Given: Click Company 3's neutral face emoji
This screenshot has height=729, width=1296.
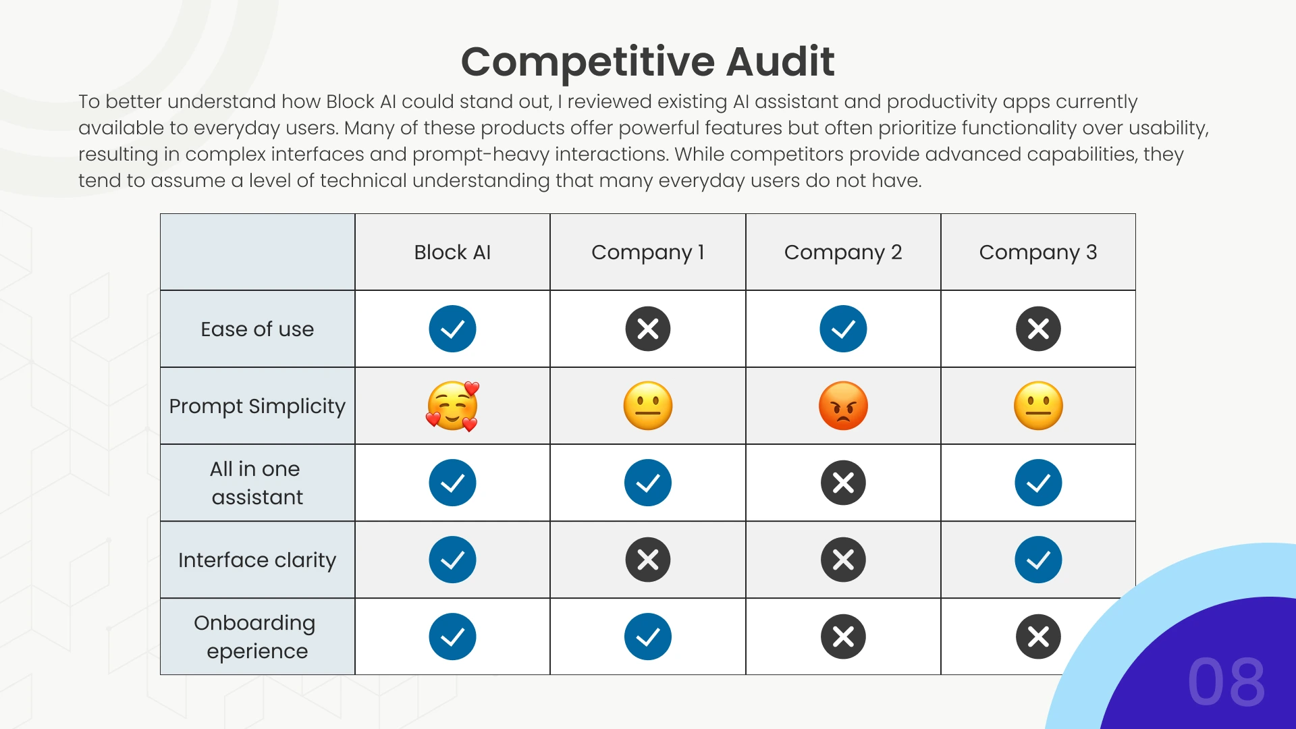Looking at the screenshot, I should [1038, 406].
